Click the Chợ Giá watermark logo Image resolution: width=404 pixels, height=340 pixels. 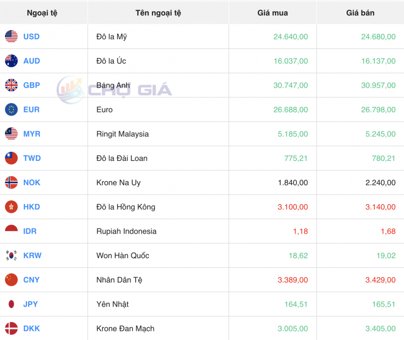click(x=114, y=90)
